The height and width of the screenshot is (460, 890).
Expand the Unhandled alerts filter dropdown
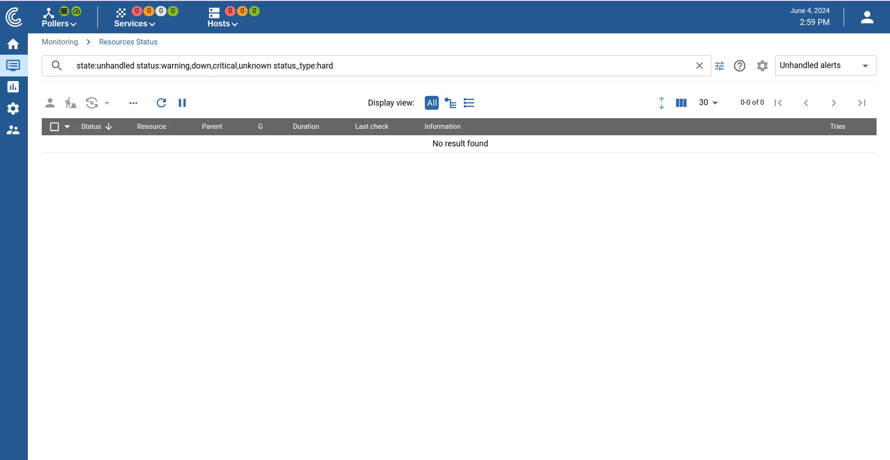pos(826,65)
